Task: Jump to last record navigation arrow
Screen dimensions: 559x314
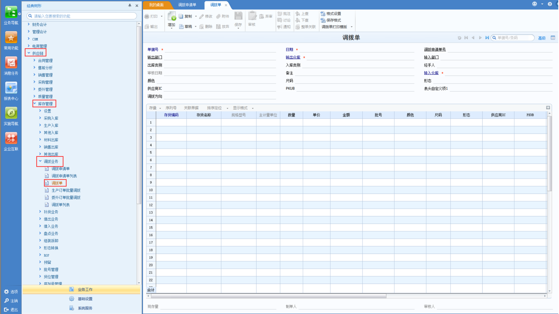Action: pos(487,38)
